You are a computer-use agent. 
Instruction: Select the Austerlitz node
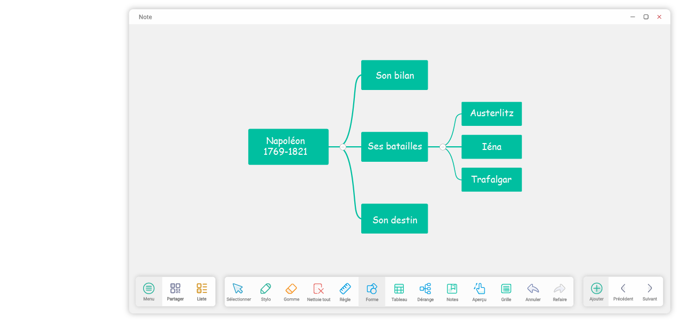[491, 114]
